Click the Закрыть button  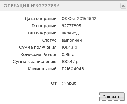click(112, 97)
